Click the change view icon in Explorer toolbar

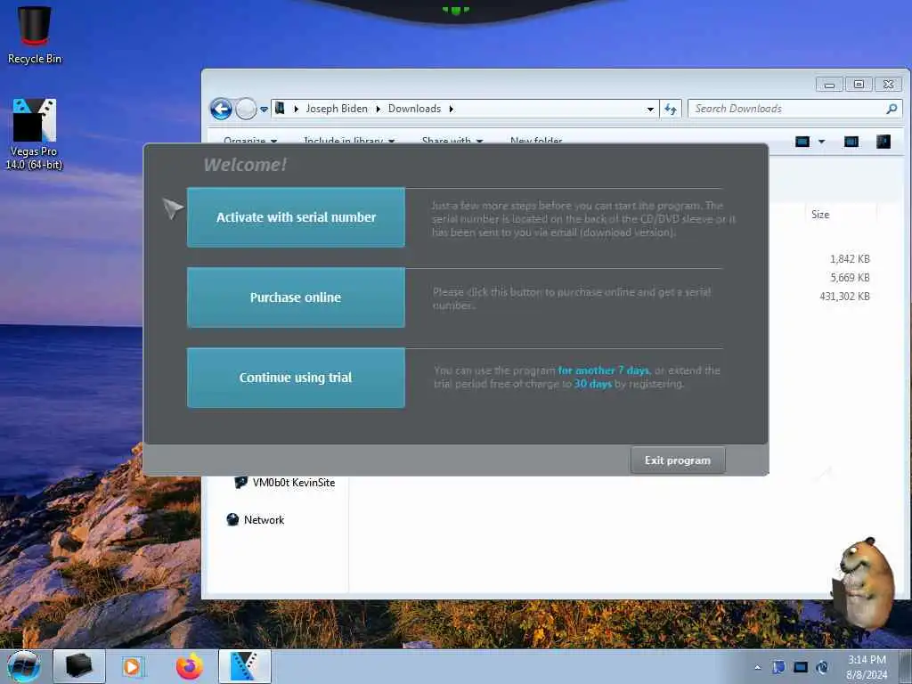tap(802, 142)
